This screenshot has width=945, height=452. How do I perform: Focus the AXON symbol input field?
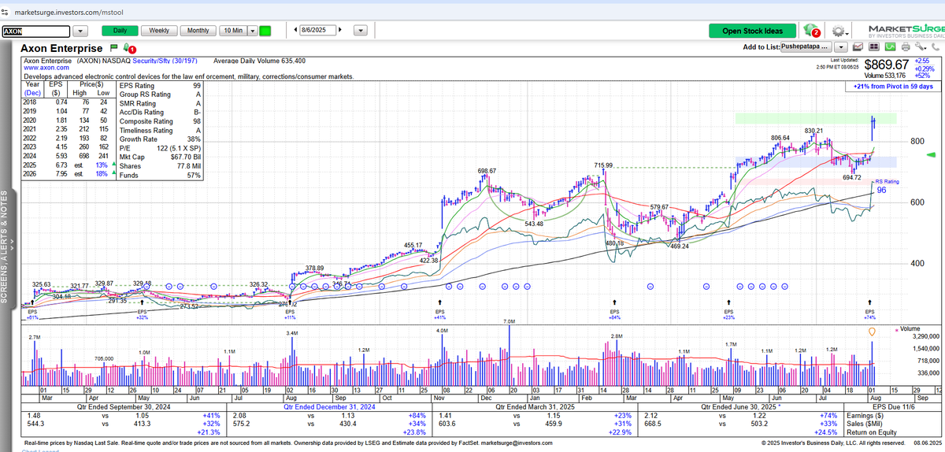[x=36, y=31]
